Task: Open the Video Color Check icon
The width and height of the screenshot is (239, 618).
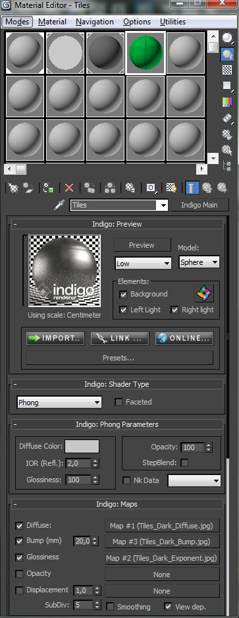Action: click(x=227, y=101)
